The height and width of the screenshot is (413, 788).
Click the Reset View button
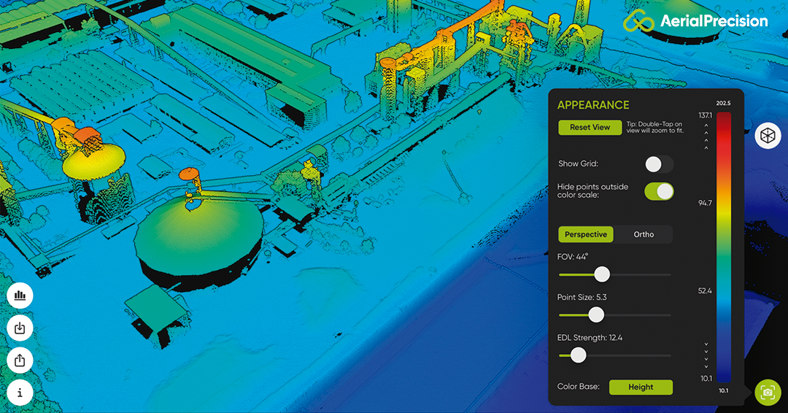tap(590, 128)
